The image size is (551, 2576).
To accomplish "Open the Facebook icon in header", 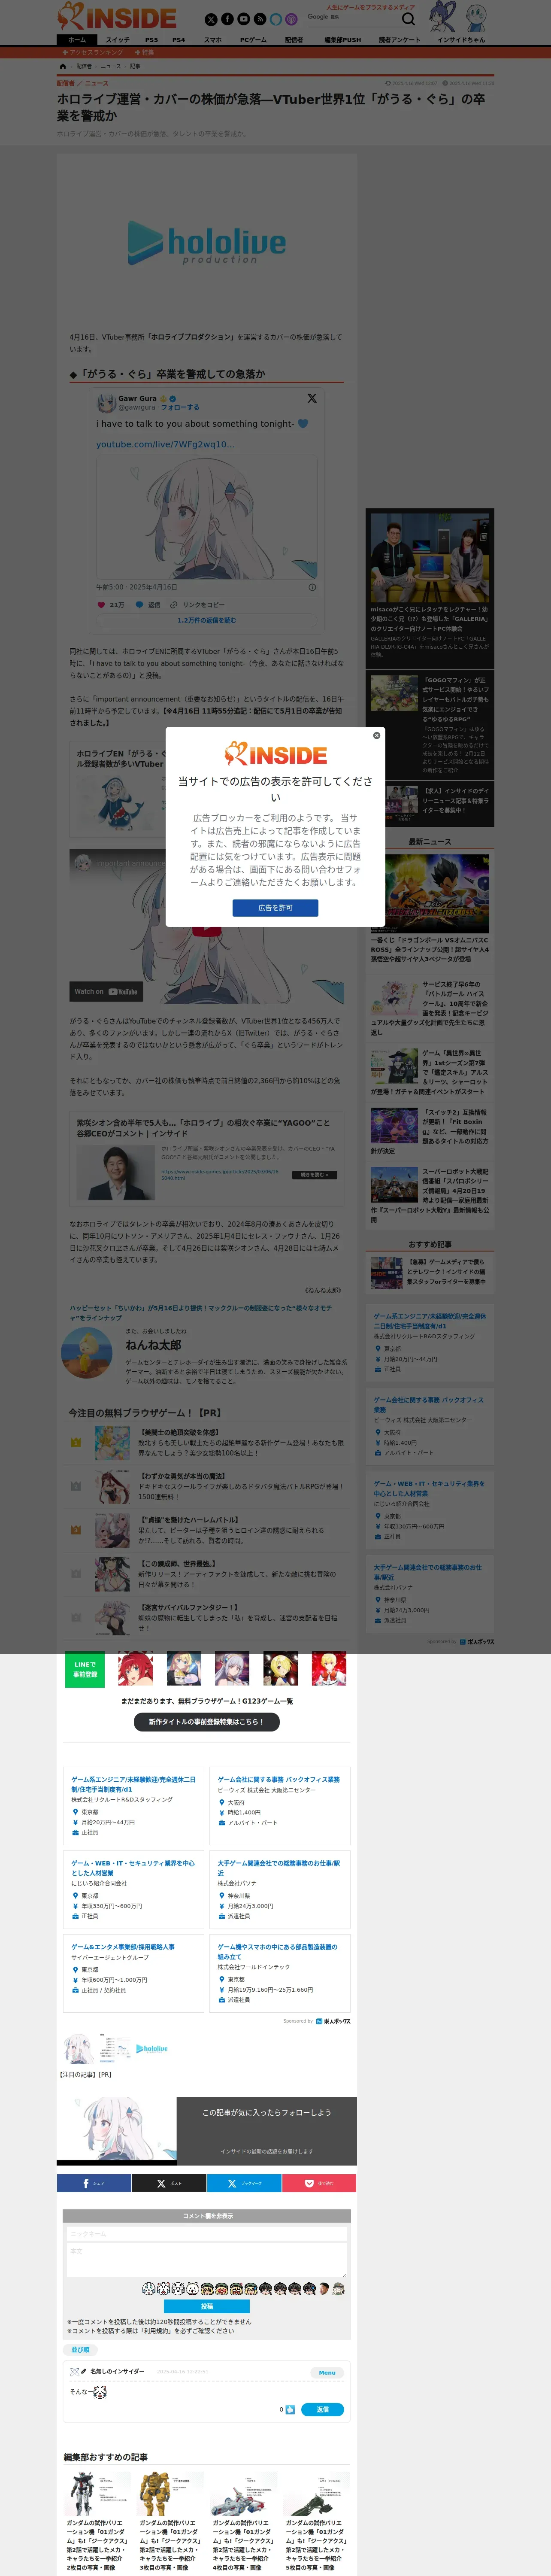I will click(x=227, y=19).
